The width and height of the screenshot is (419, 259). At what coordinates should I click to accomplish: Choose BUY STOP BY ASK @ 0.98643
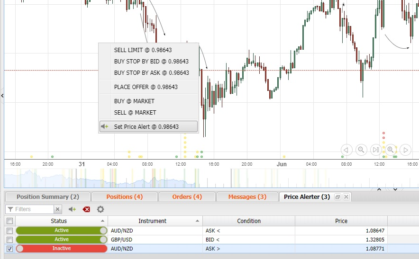coord(148,72)
